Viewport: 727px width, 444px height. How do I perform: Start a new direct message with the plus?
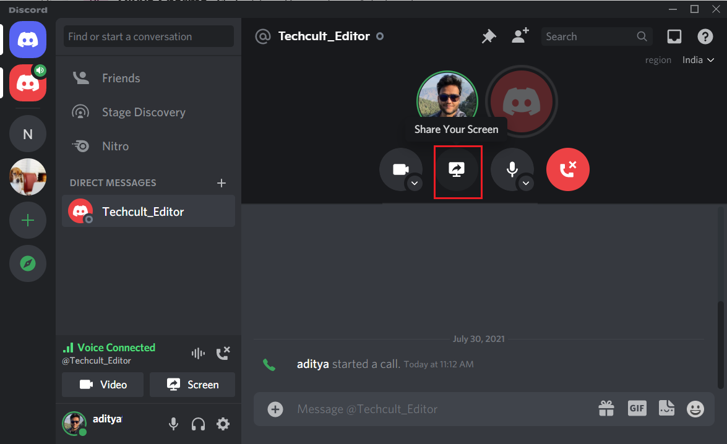coord(222,182)
